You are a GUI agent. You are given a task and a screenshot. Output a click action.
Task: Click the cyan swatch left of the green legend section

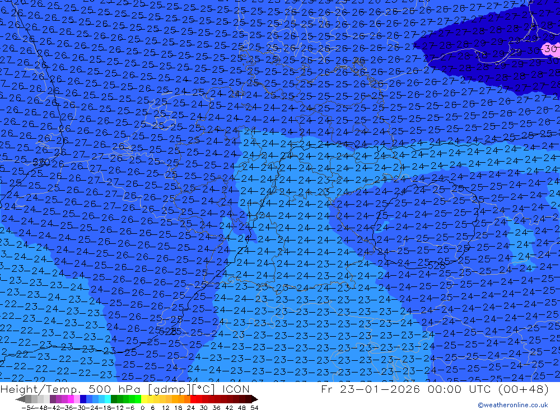[108, 399]
